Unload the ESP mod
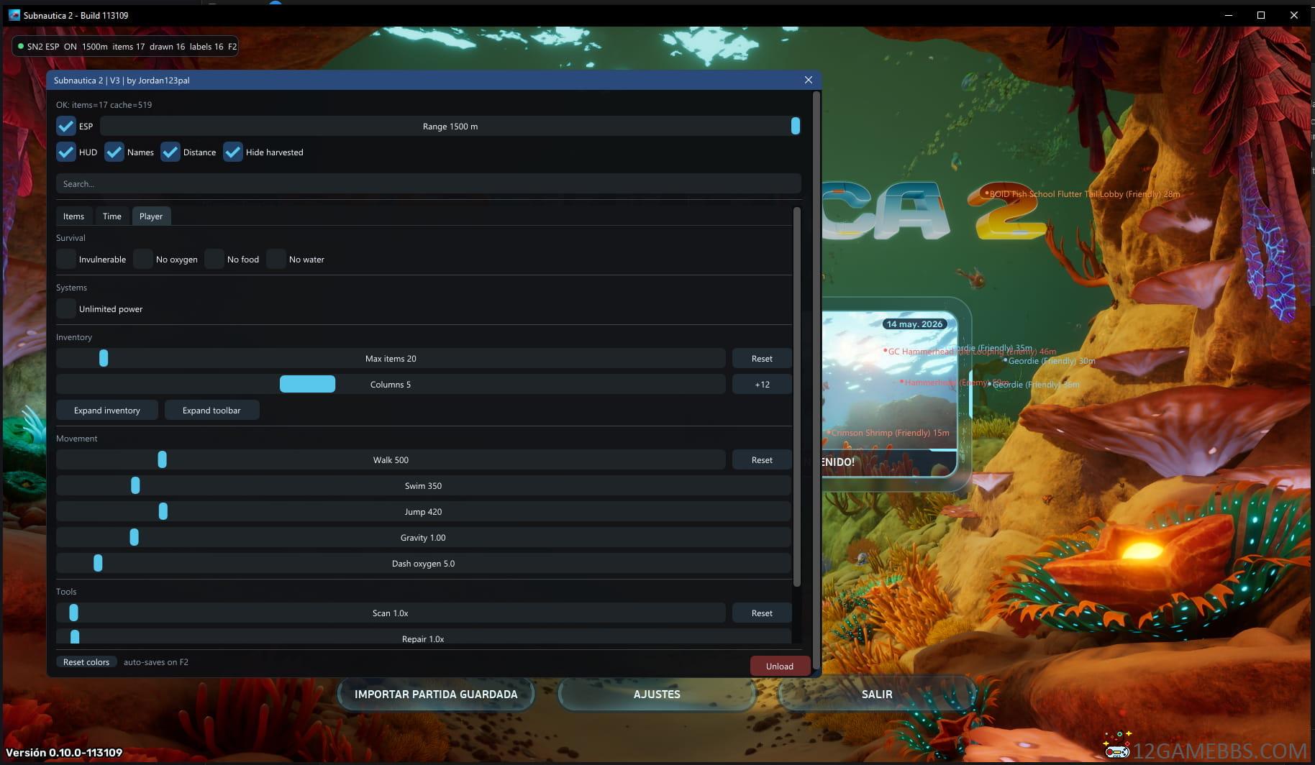The width and height of the screenshot is (1315, 765). (x=780, y=666)
